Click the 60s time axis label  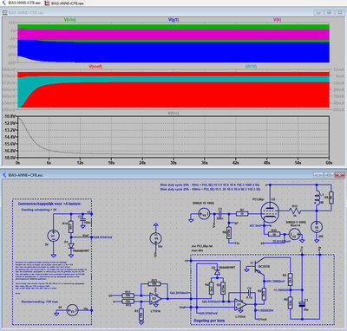click(329, 163)
